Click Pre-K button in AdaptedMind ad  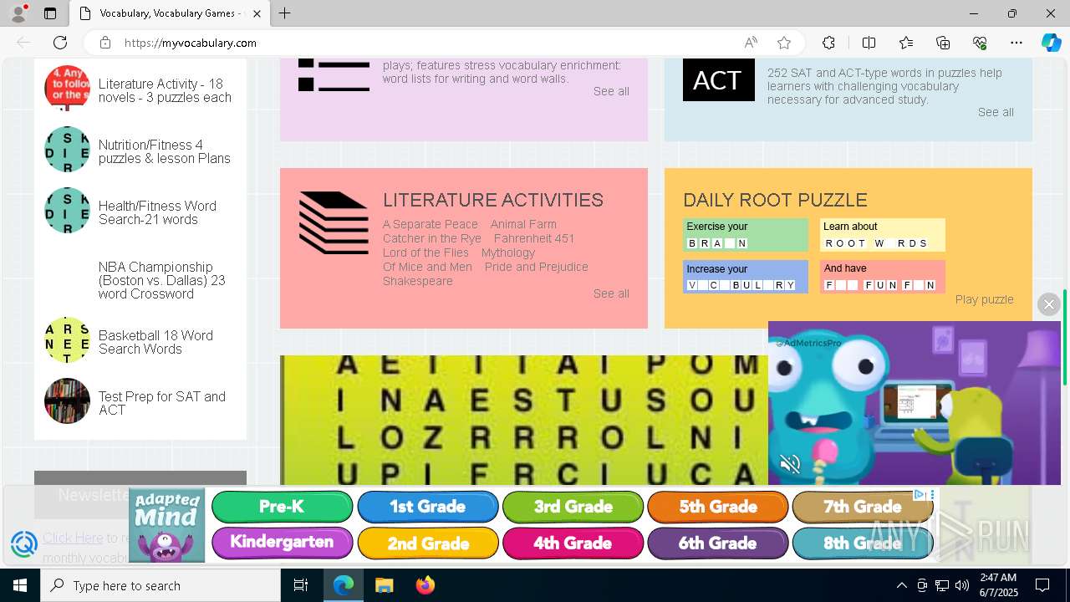[282, 507]
